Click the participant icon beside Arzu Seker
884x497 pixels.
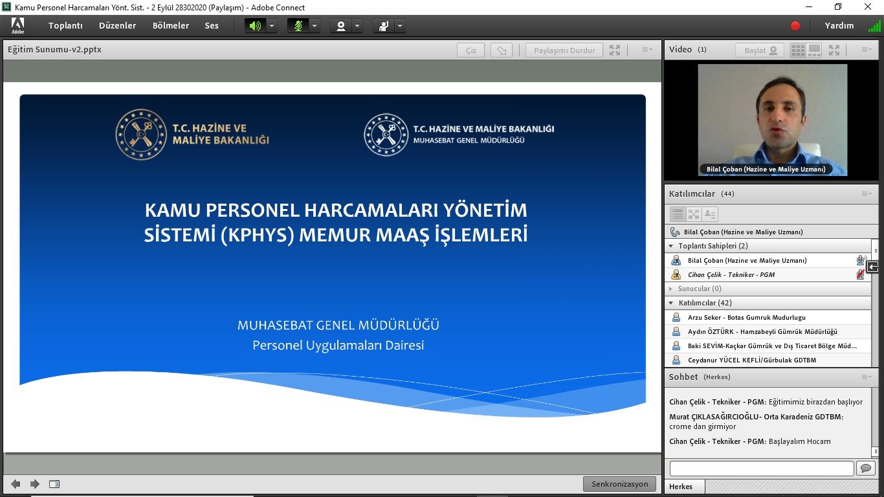point(676,318)
